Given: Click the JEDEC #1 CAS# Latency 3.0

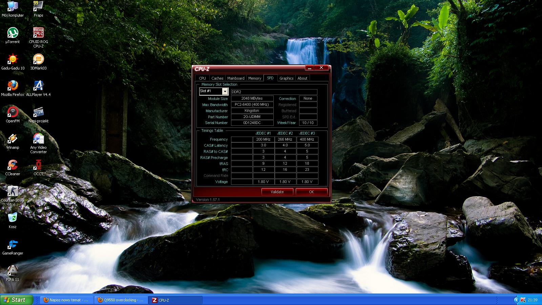Looking at the screenshot, I should 263,145.
